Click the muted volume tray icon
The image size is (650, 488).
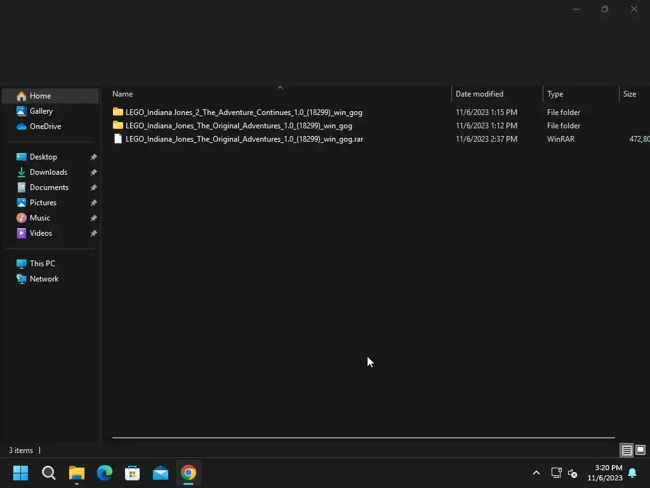[x=573, y=473]
